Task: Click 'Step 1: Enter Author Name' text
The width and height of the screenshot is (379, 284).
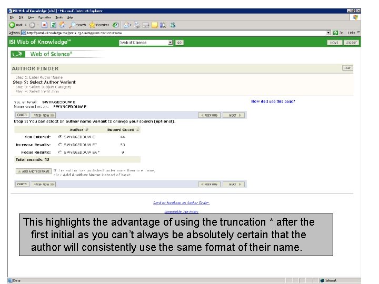Action: pyautogui.click(x=39, y=77)
